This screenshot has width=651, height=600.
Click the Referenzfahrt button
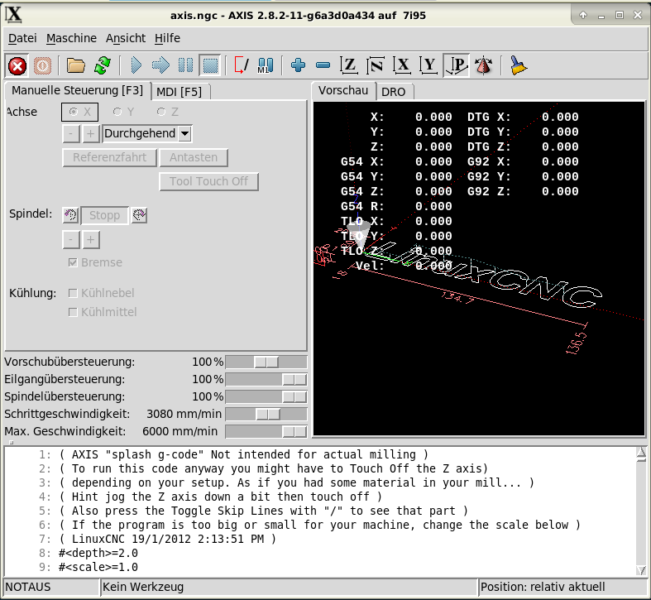(x=110, y=157)
